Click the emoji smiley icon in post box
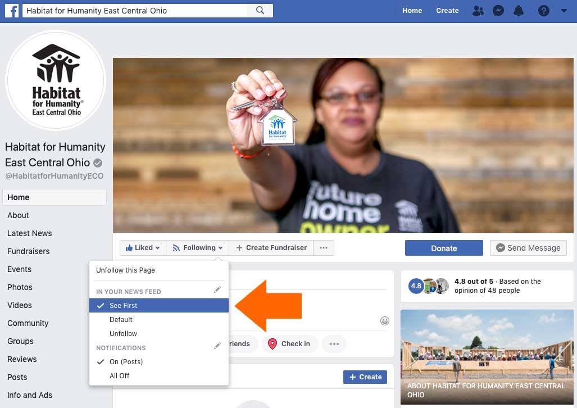The height and width of the screenshot is (408, 577). coord(384,321)
